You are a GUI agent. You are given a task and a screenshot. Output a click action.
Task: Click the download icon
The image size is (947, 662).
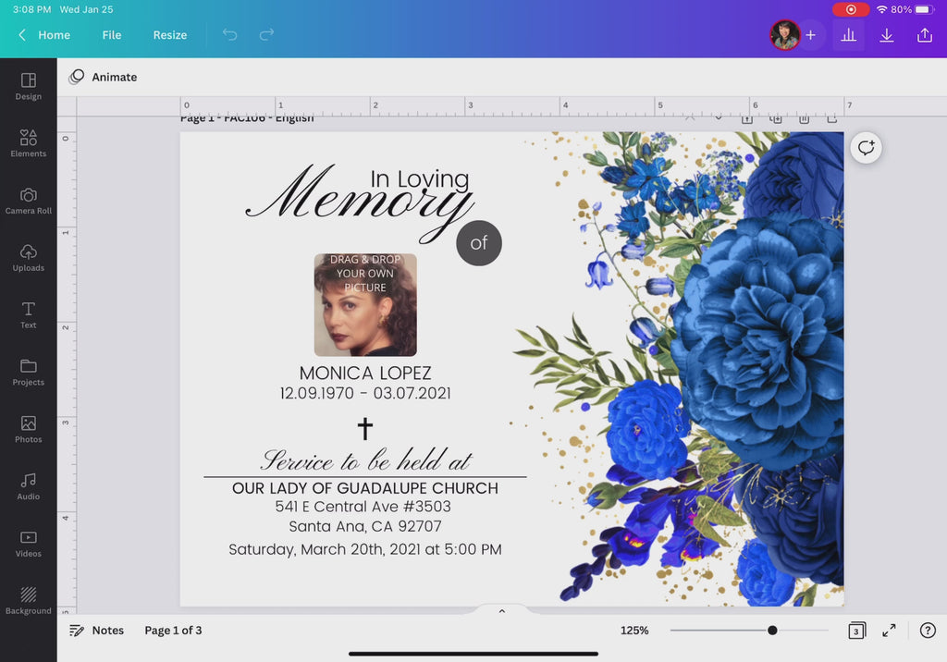tap(886, 35)
